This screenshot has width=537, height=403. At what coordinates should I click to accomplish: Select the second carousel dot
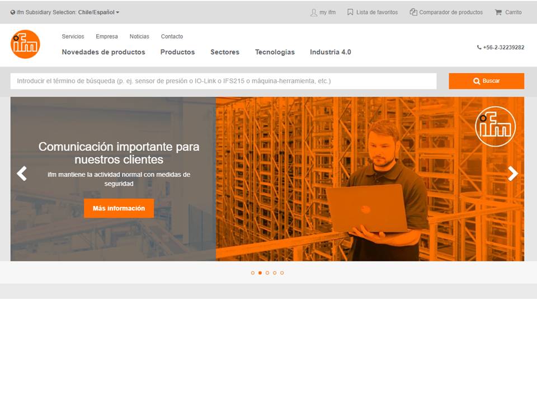(260, 273)
